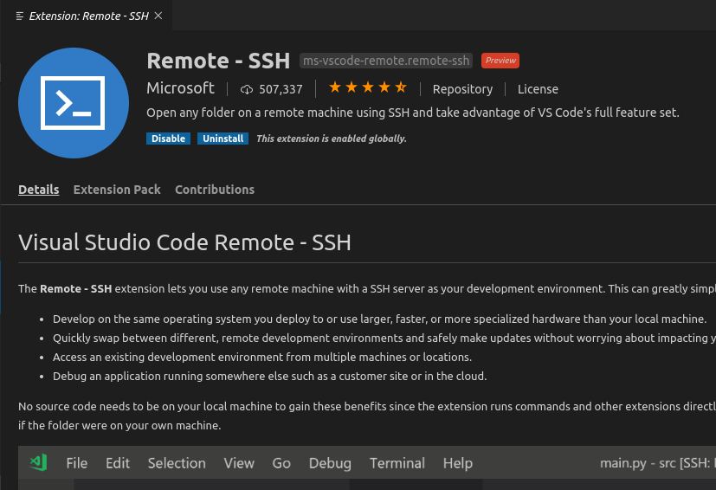The image size is (716, 490).
Task: Click the bullet starting 'Debug an application running'
Action: tap(269, 377)
